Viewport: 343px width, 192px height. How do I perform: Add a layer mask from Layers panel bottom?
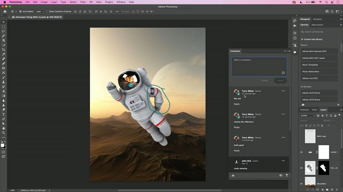[318, 190]
